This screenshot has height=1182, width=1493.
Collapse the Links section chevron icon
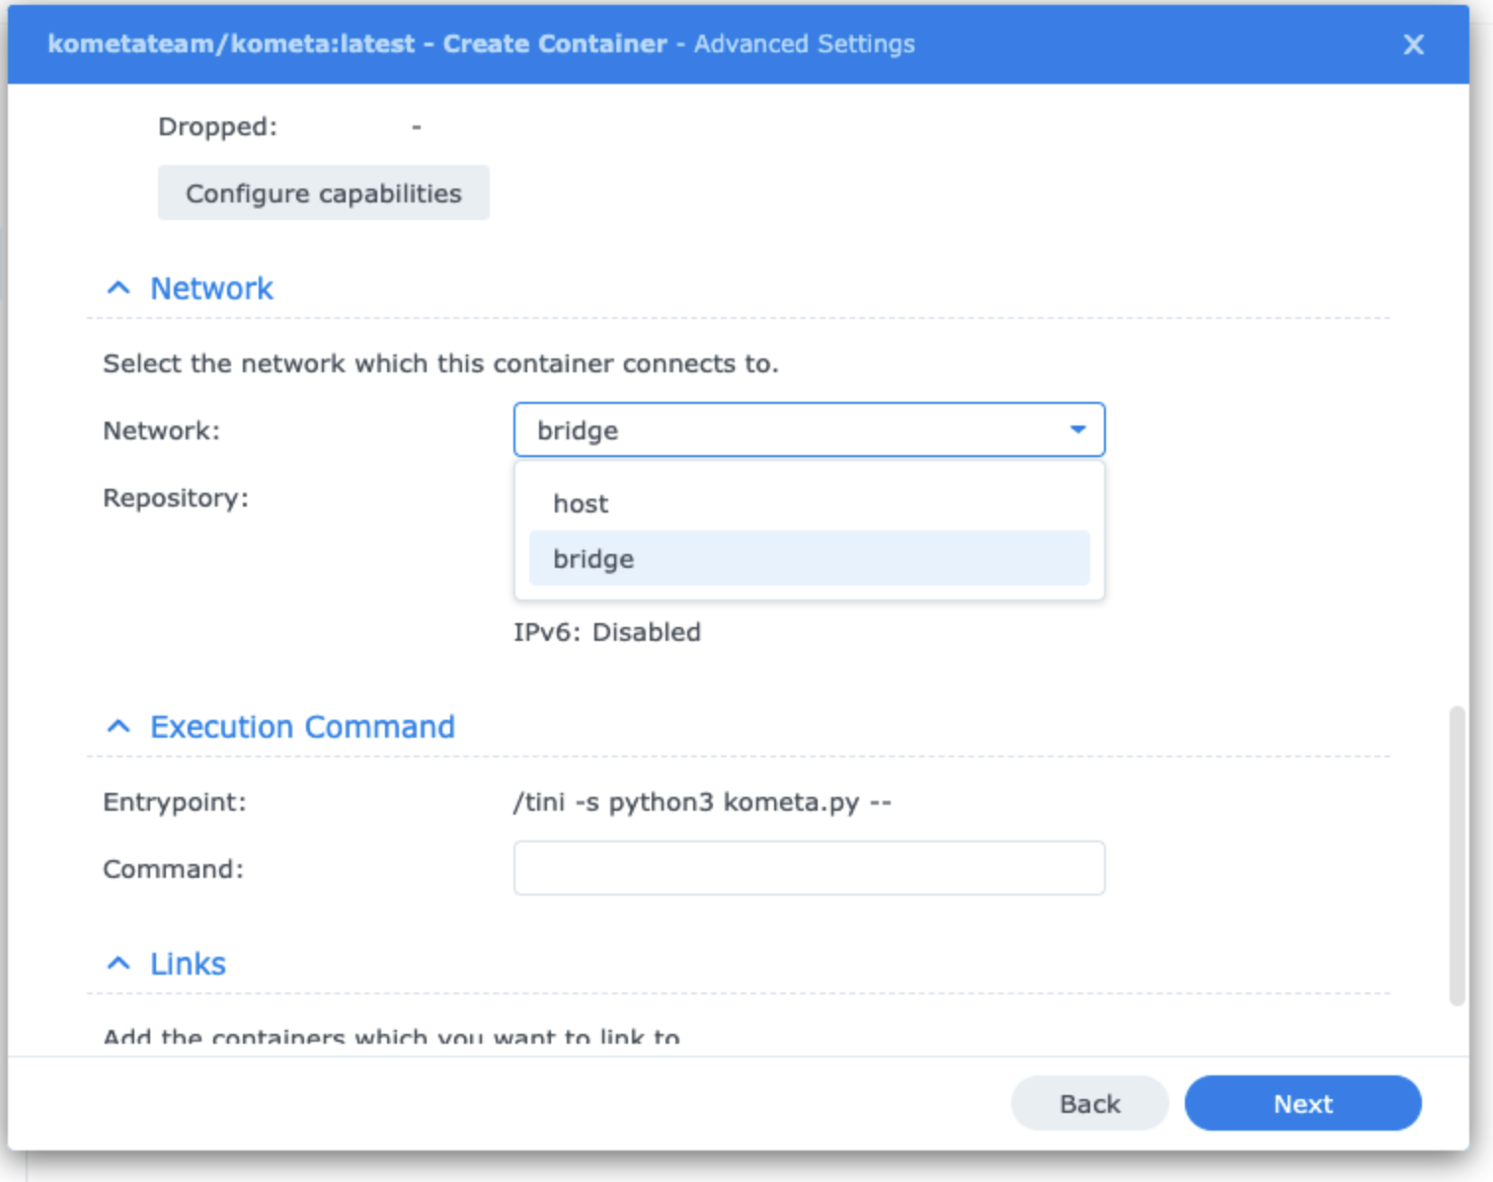[118, 964]
